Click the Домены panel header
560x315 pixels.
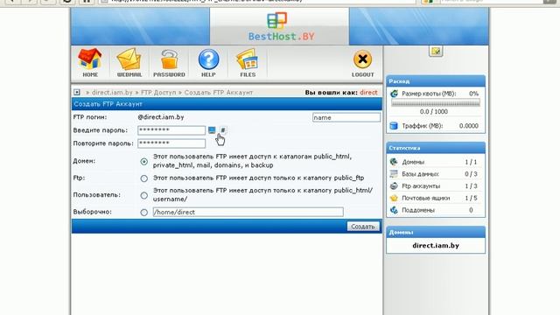[x=436, y=232]
